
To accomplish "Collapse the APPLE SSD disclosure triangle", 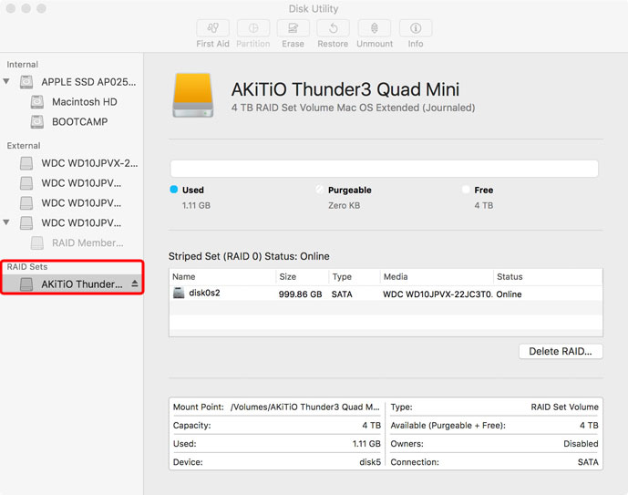I will tap(7, 82).
